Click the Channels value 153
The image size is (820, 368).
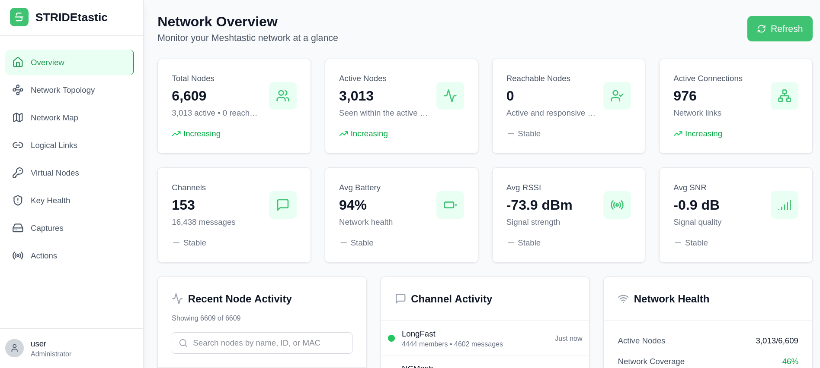coord(183,205)
